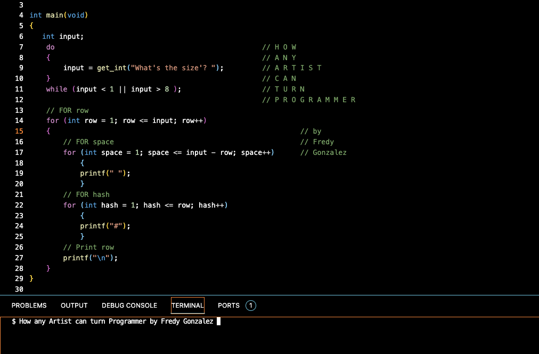The width and height of the screenshot is (539, 354).
Task: Open the PORTS panel
Action: click(x=228, y=306)
